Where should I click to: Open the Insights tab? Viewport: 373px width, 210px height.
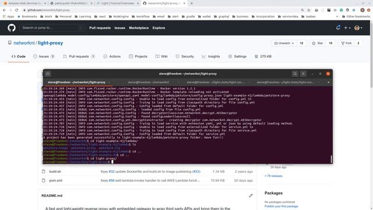(211, 57)
